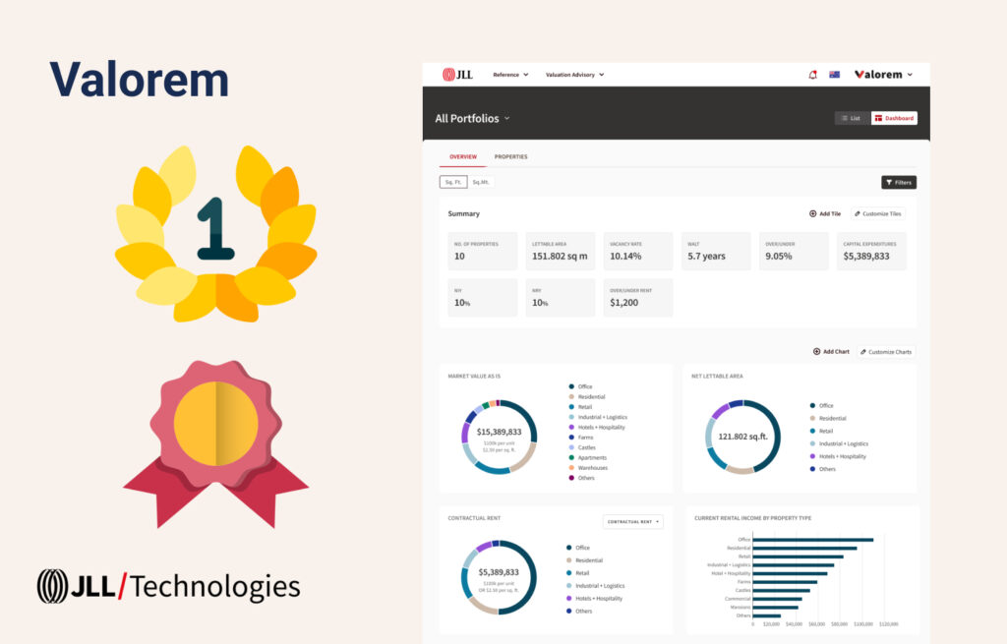The image size is (1007, 644).
Task: Open the Contractual Rent chart dropdown
Action: [632, 522]
